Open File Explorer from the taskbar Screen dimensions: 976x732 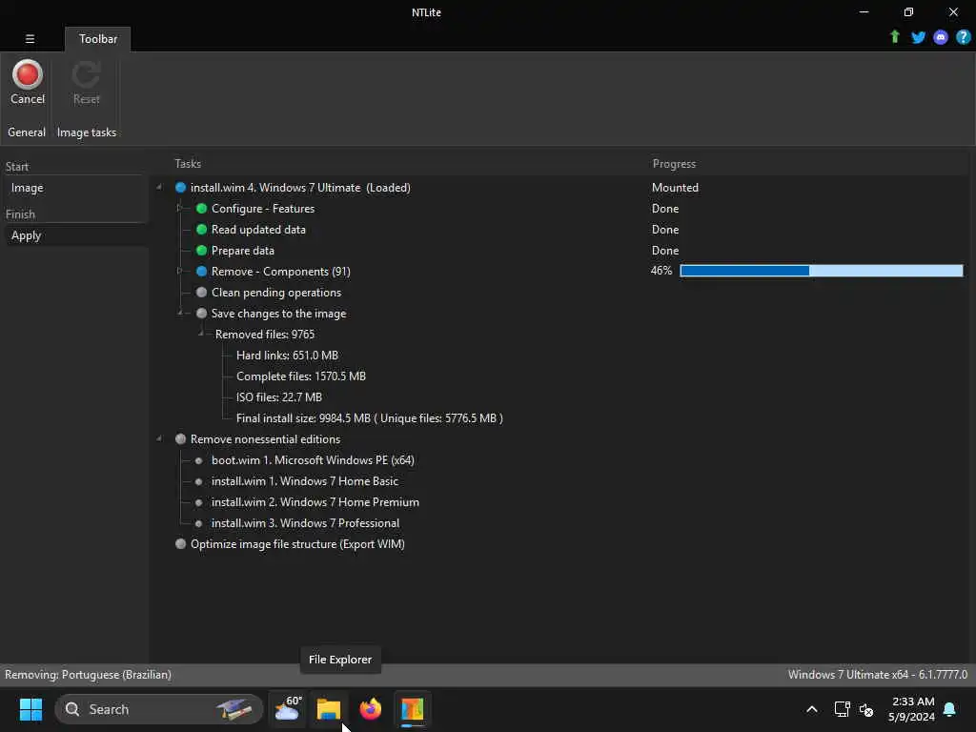tap(328, 709)
